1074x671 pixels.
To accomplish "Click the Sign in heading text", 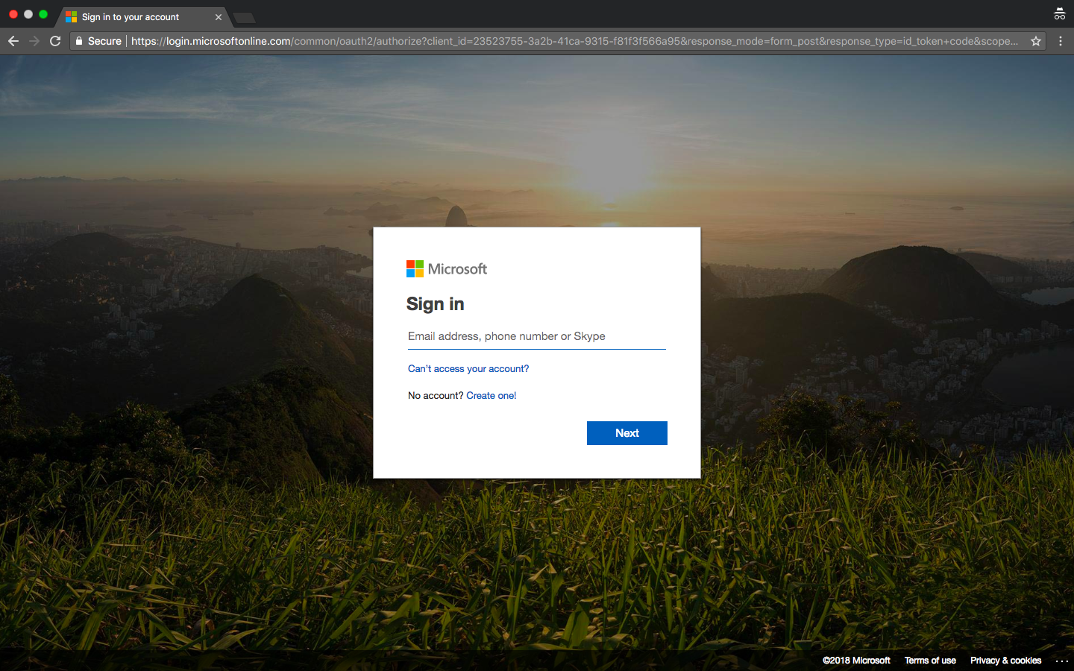I will (436, 304).
